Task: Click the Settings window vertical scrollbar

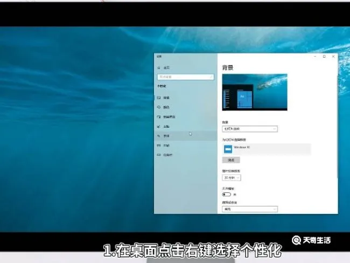Action: (x=337, y=126)
